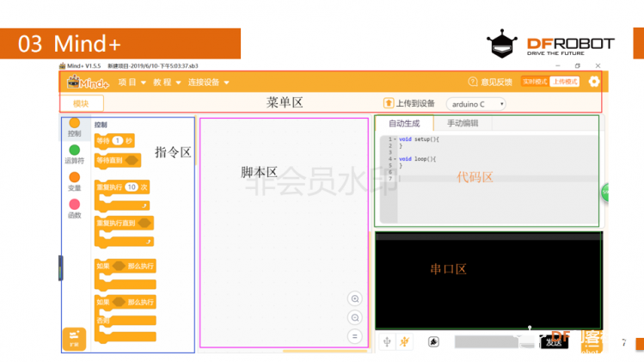The height and width of the screenshot is (362, 644).
Task: Click the 意见反馈 help icon
Action: pyautogui.click(x=473, y=82)
